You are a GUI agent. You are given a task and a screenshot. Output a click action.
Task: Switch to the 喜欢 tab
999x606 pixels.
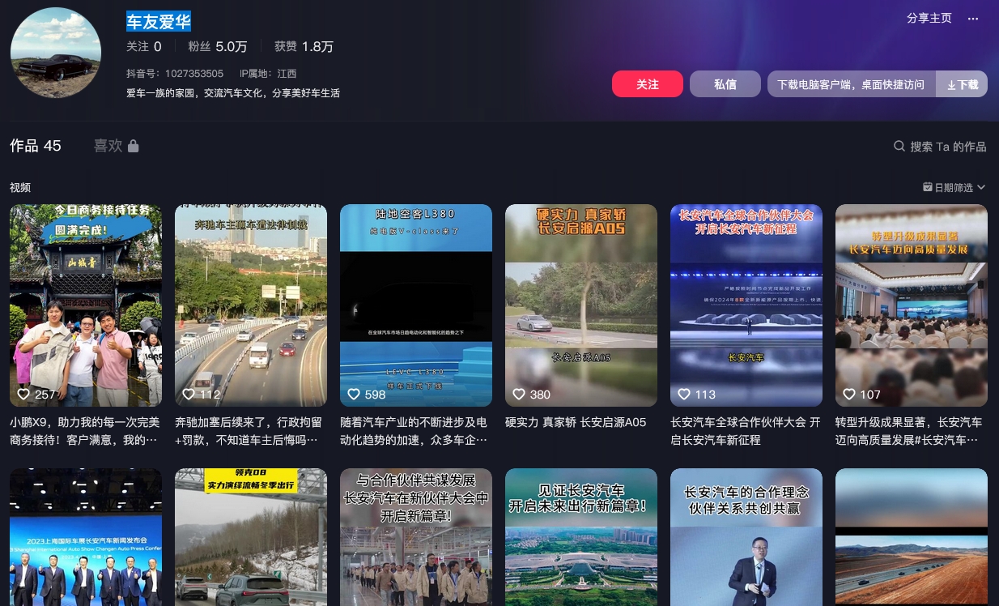tap(117, 146)
